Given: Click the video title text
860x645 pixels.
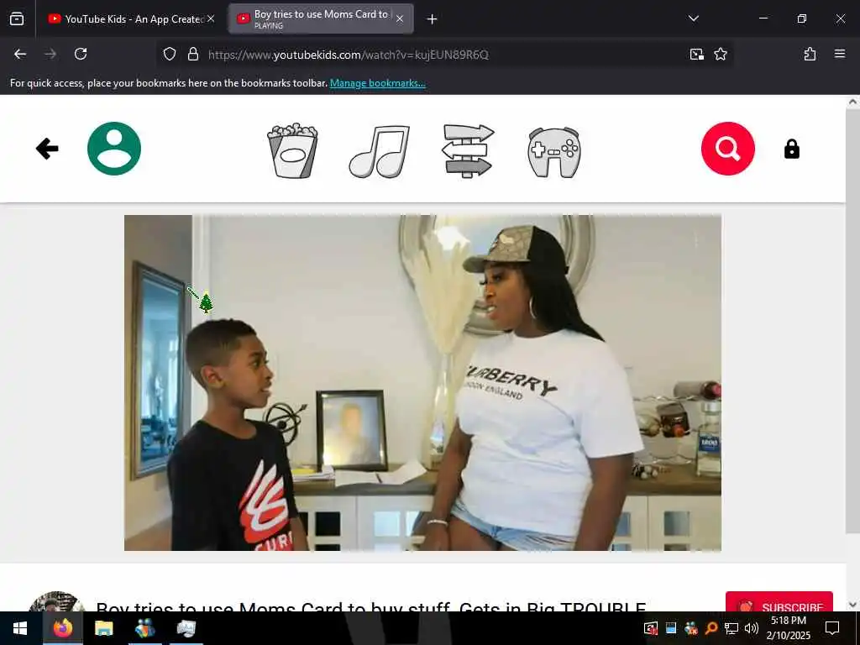Looking at the screenshot, I should [370, 606].
